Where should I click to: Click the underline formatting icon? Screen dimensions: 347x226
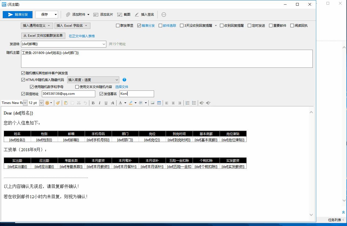click(106, 103)
